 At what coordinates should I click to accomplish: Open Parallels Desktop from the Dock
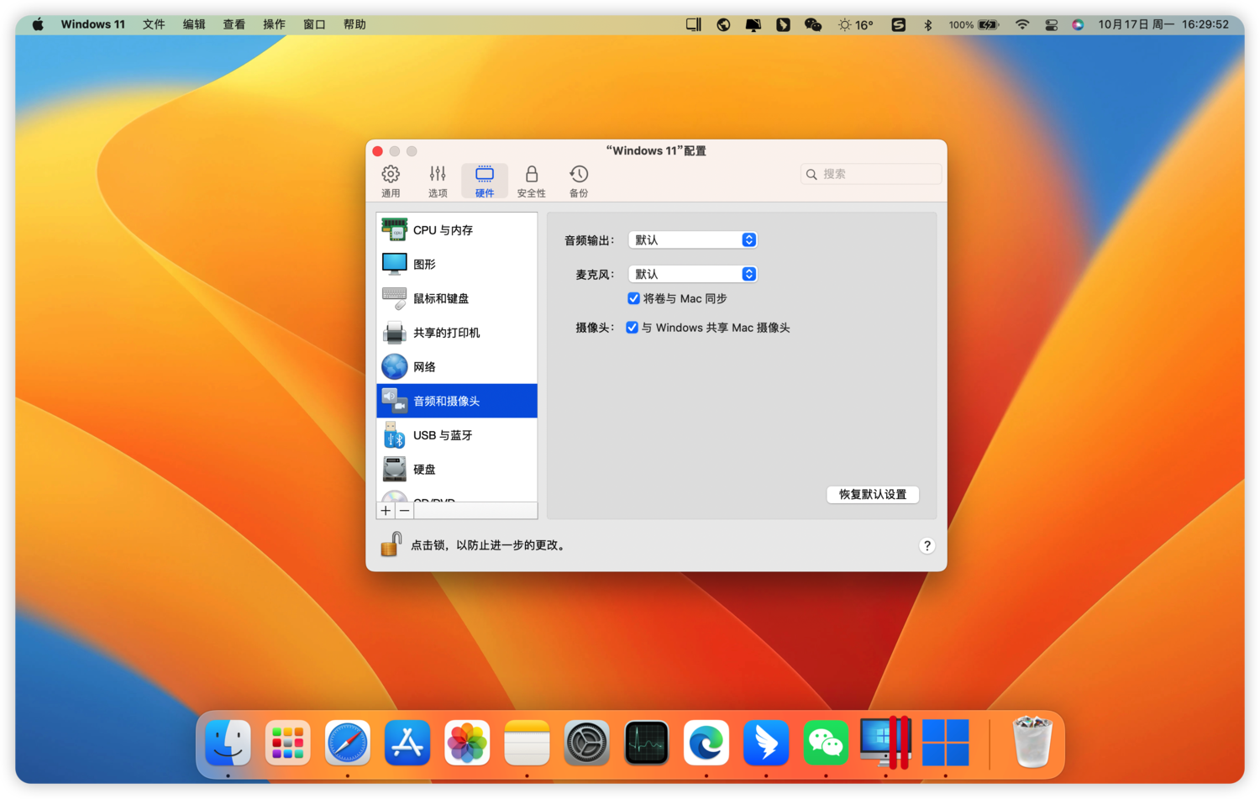click(x=886, y=743)
